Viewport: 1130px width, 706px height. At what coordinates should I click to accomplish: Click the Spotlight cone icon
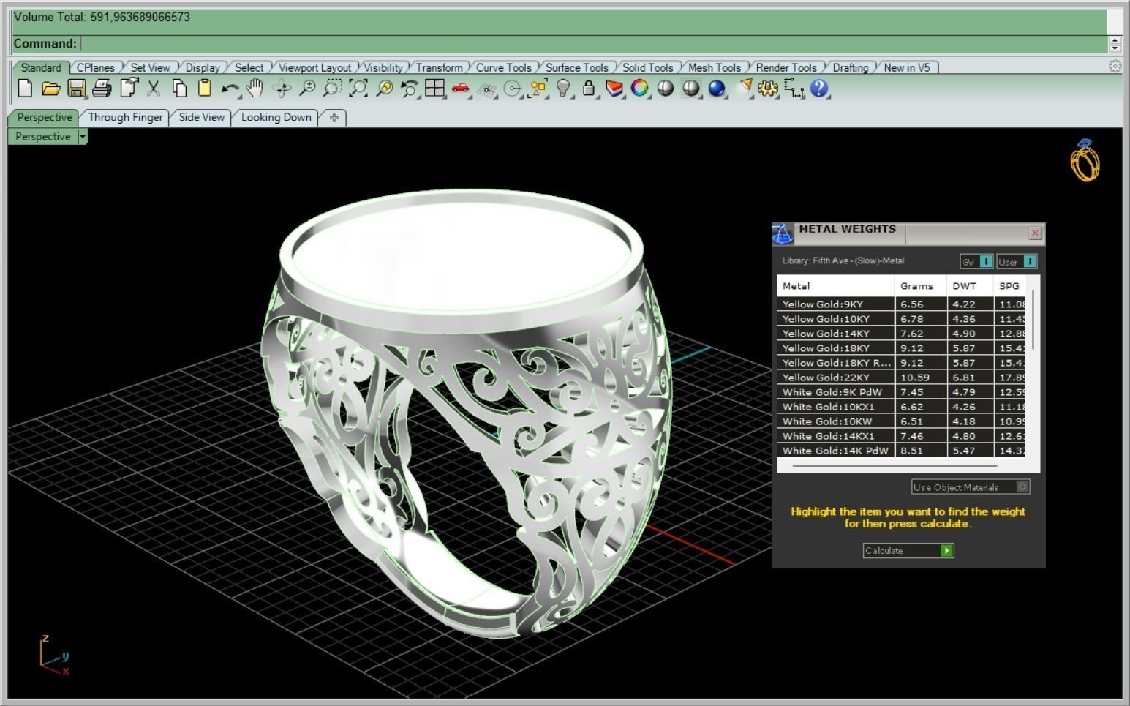coord(744,87)
